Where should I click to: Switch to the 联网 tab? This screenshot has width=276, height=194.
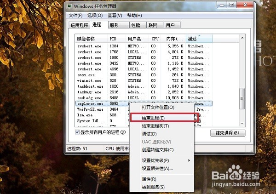click(155, 25)
